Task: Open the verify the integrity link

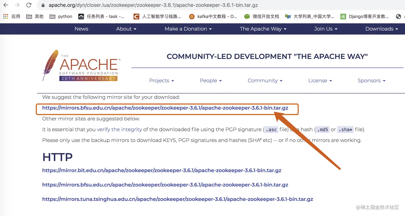Action: [119, 129]
